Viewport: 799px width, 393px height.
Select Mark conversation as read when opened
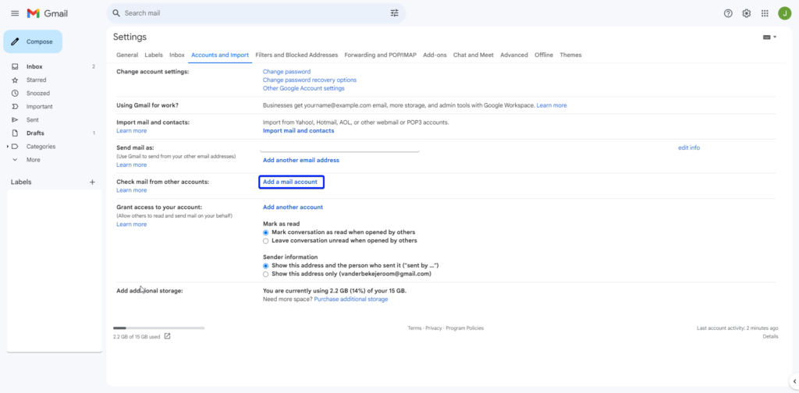pyautogui.click(x=266, y=232)
